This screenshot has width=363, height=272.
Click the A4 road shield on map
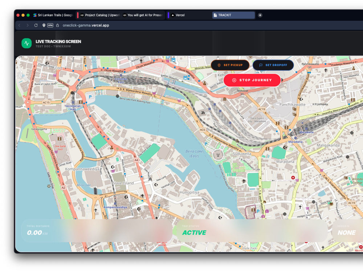click(136, 160)
